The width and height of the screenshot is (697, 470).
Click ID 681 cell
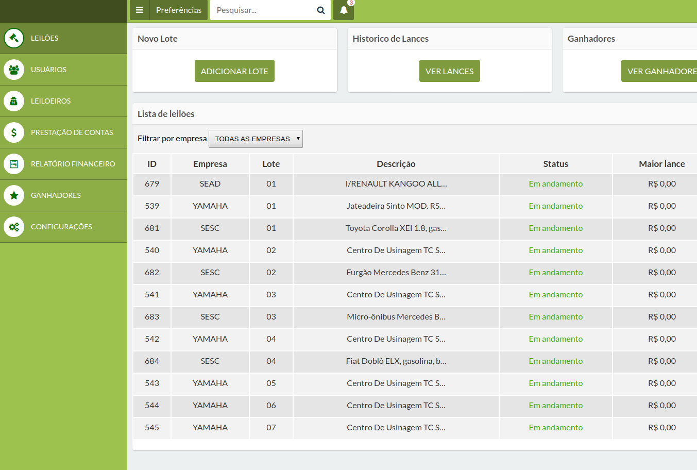(x=152, y=228)
